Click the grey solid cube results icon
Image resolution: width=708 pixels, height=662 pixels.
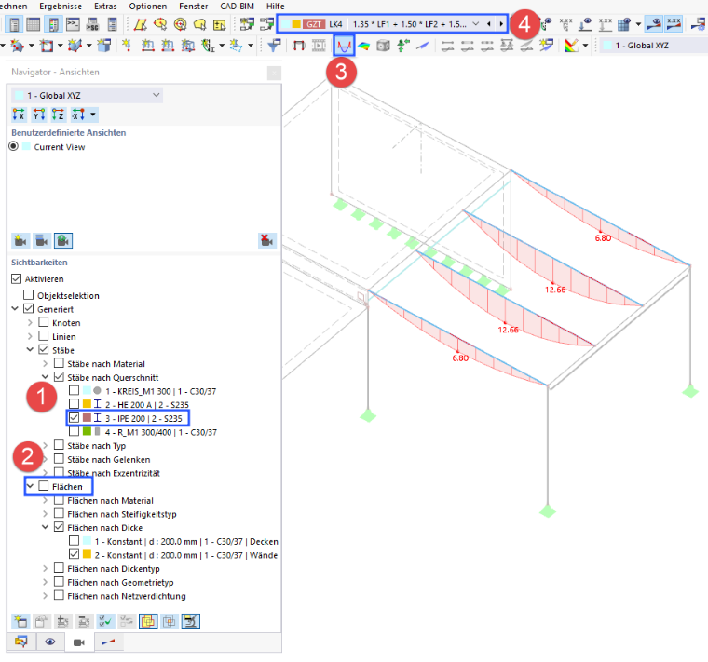pyautogui.click(x=384, y=46)
